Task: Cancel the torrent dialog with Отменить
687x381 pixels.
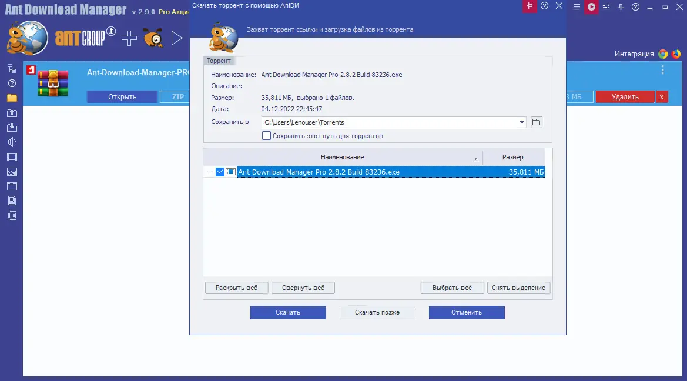Action: (x=466, y=312)
